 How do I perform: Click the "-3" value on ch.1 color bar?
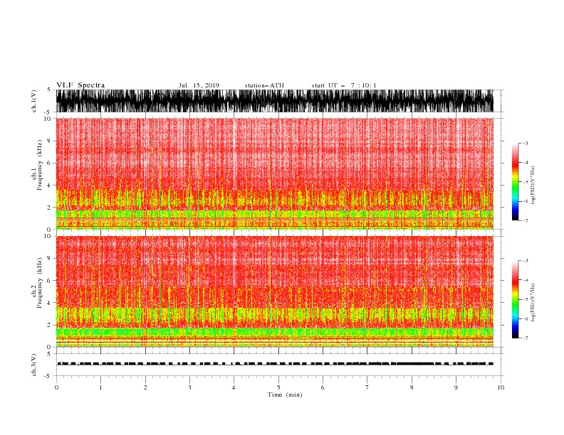(x=526, y=143)
